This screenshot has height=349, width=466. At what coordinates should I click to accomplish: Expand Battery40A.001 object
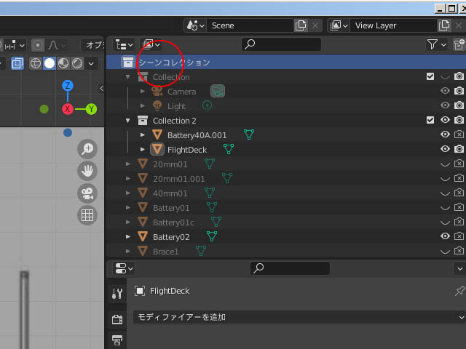(143, 135)
